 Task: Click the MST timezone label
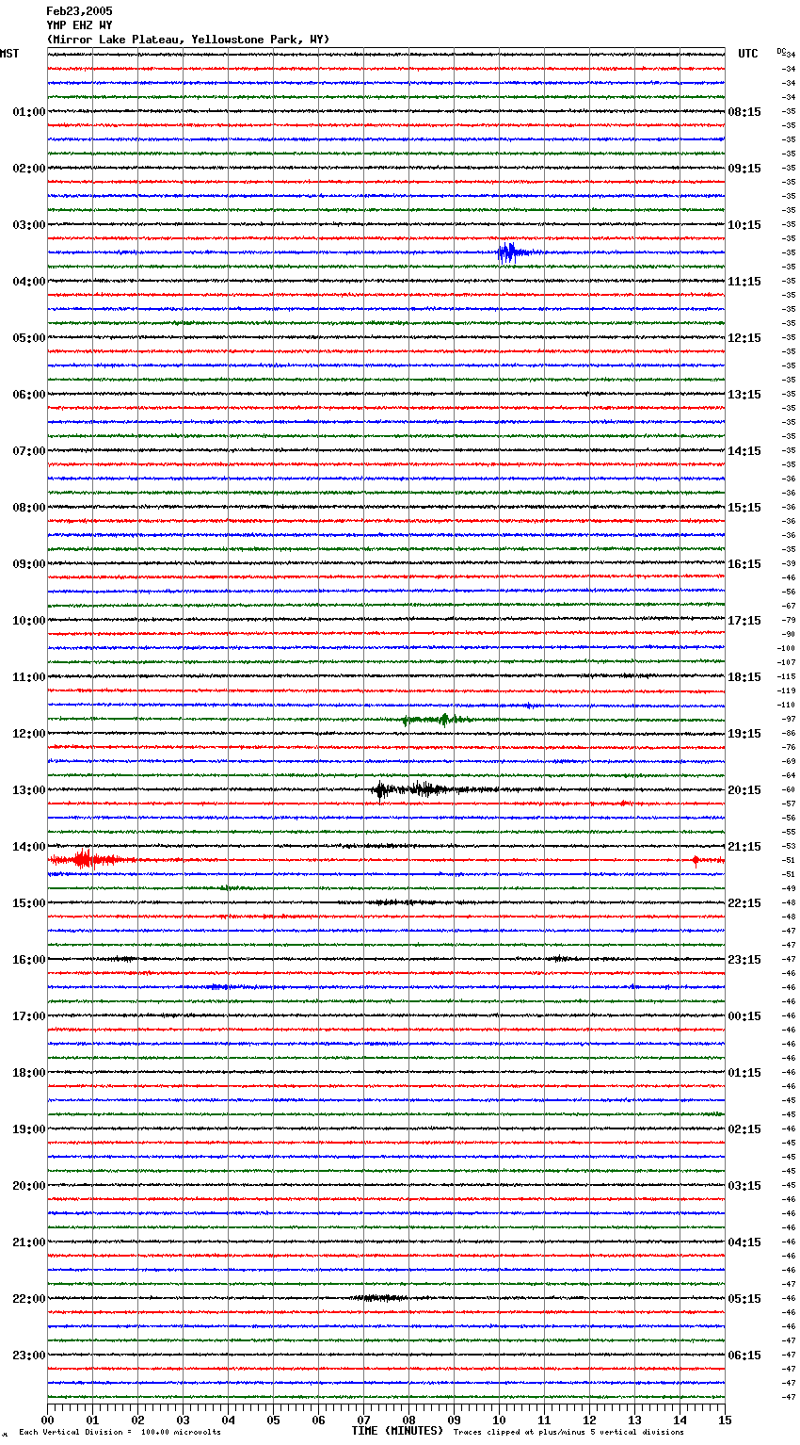(9, 54)
